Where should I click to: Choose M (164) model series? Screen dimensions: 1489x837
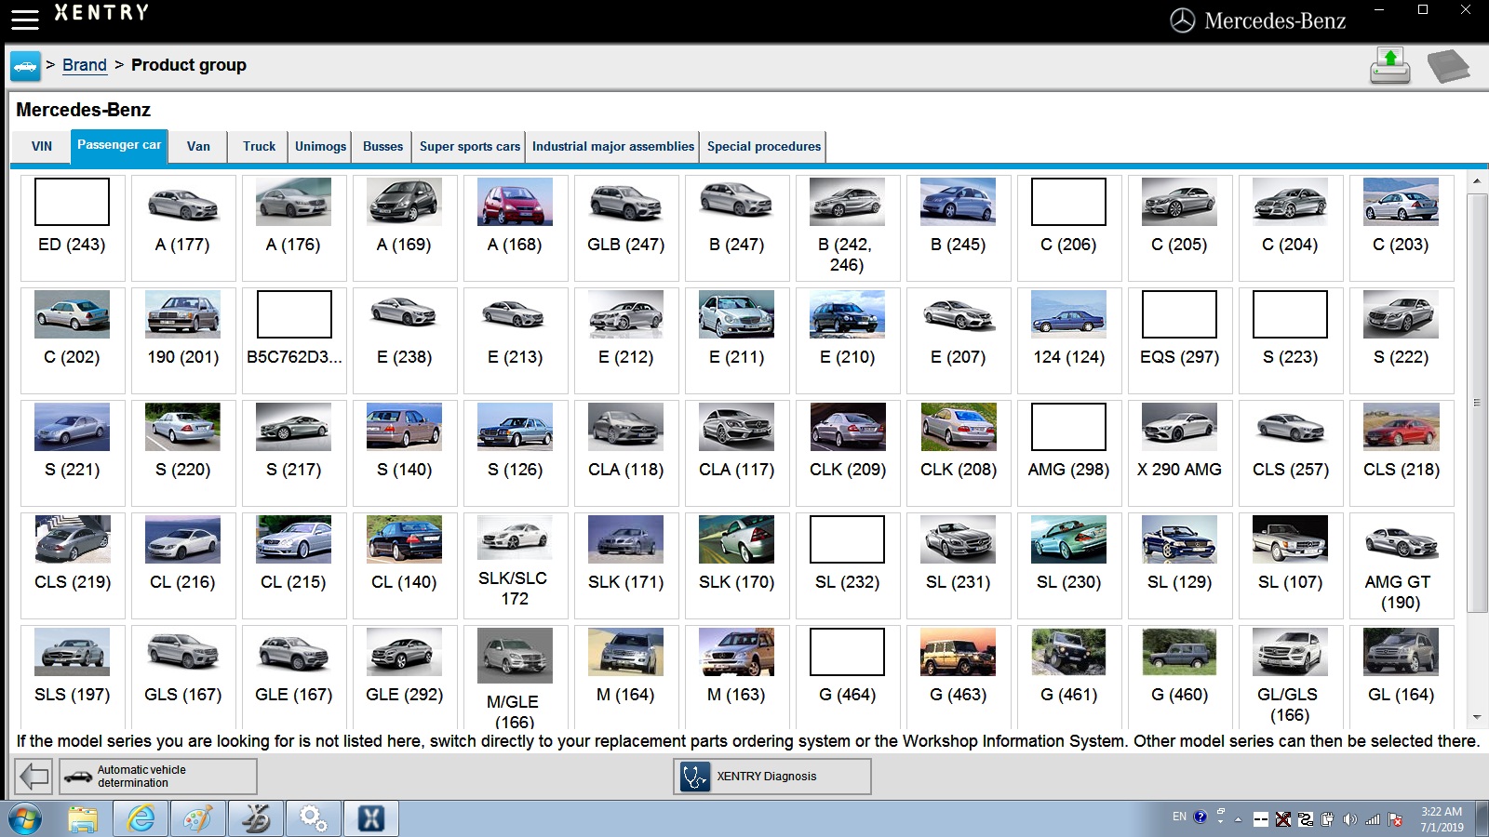[x=626, y=676]
